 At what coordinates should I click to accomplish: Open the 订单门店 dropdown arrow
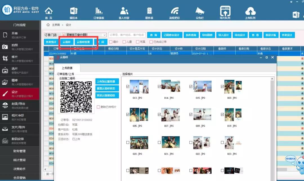point(63,35)
